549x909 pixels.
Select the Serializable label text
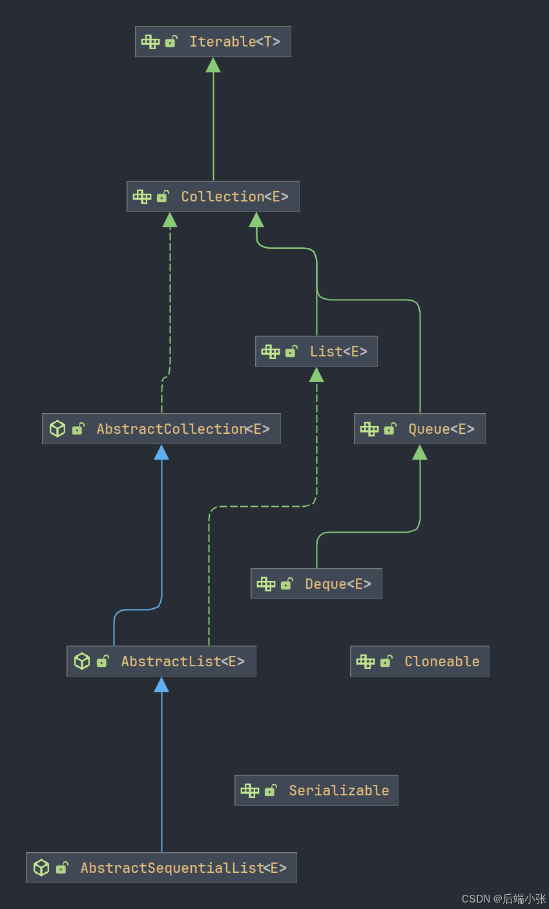pyautogui.click(x=339, y=790)
